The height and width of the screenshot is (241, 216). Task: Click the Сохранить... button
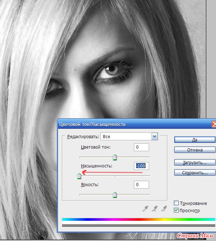pyautogui.click(x=195, y=172)
